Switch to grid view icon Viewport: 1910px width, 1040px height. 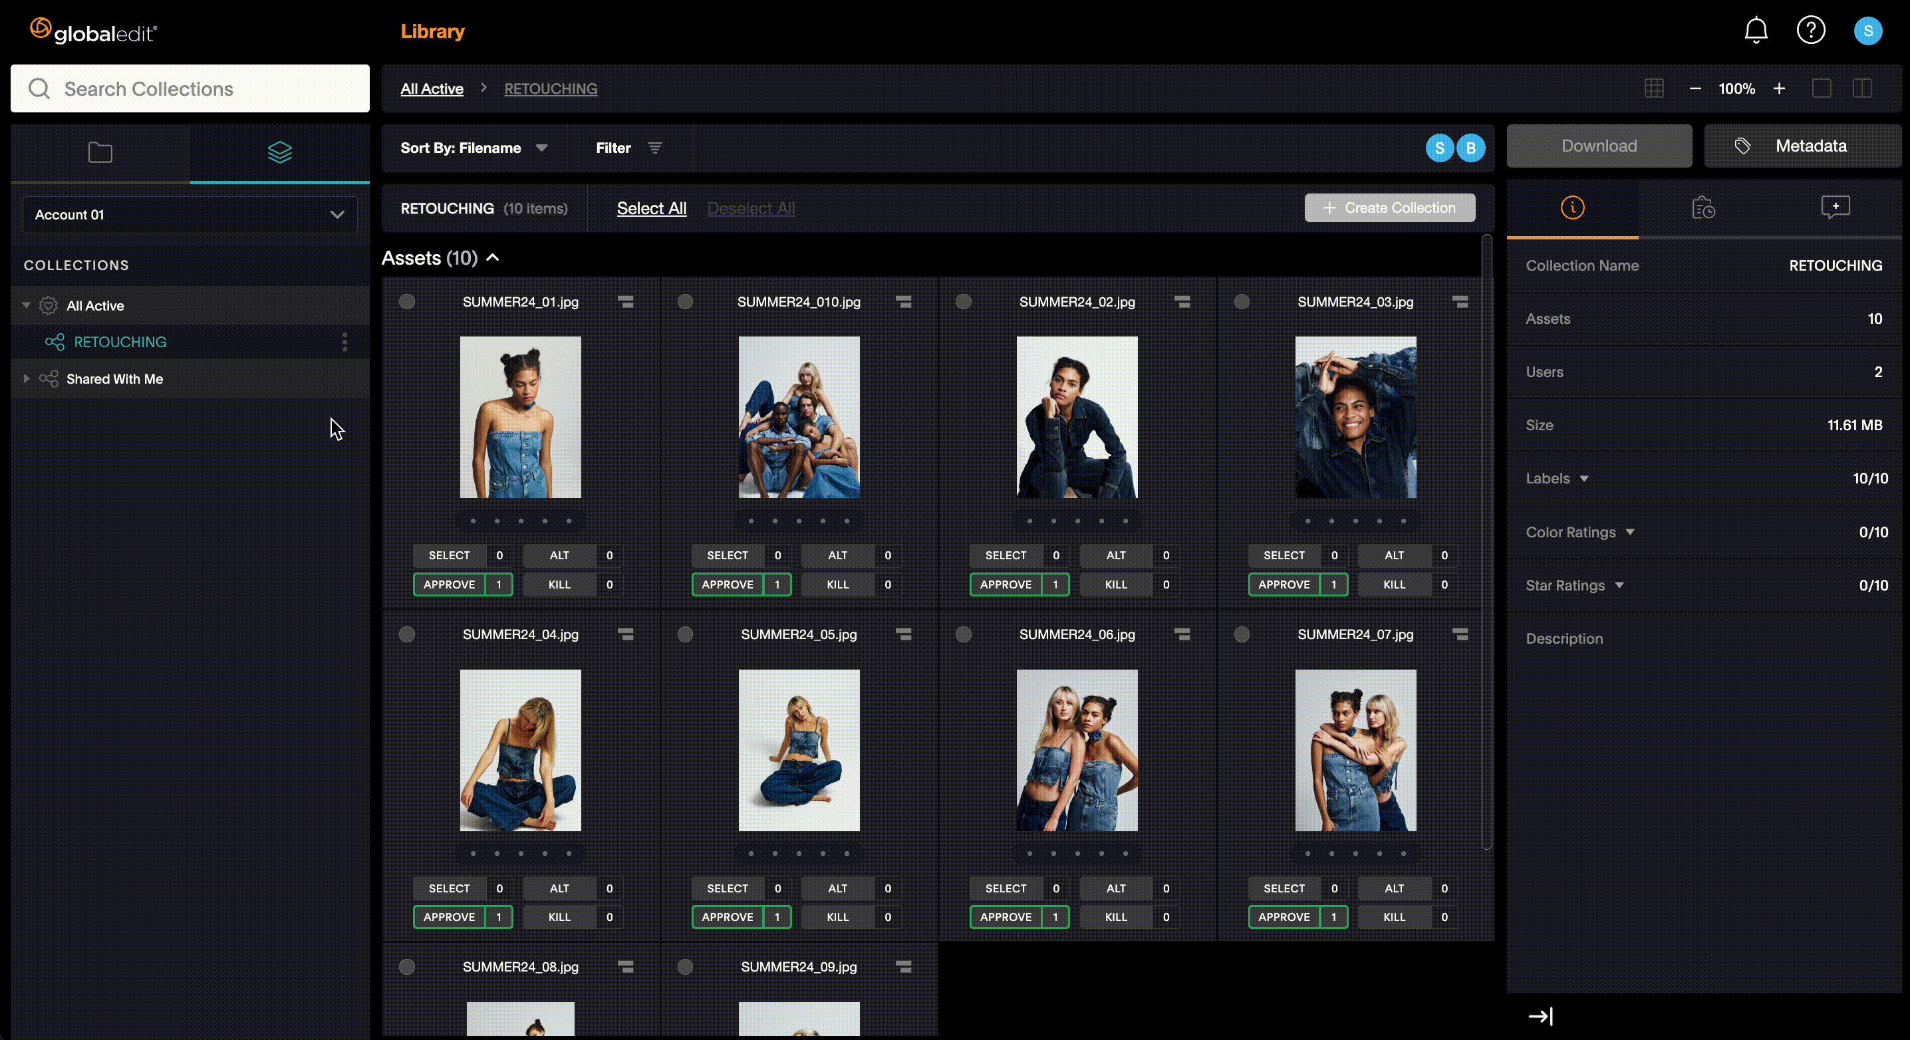coord(1653,89)
